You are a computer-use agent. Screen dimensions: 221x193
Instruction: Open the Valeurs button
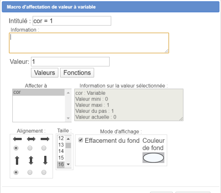[x=45, y=73]
